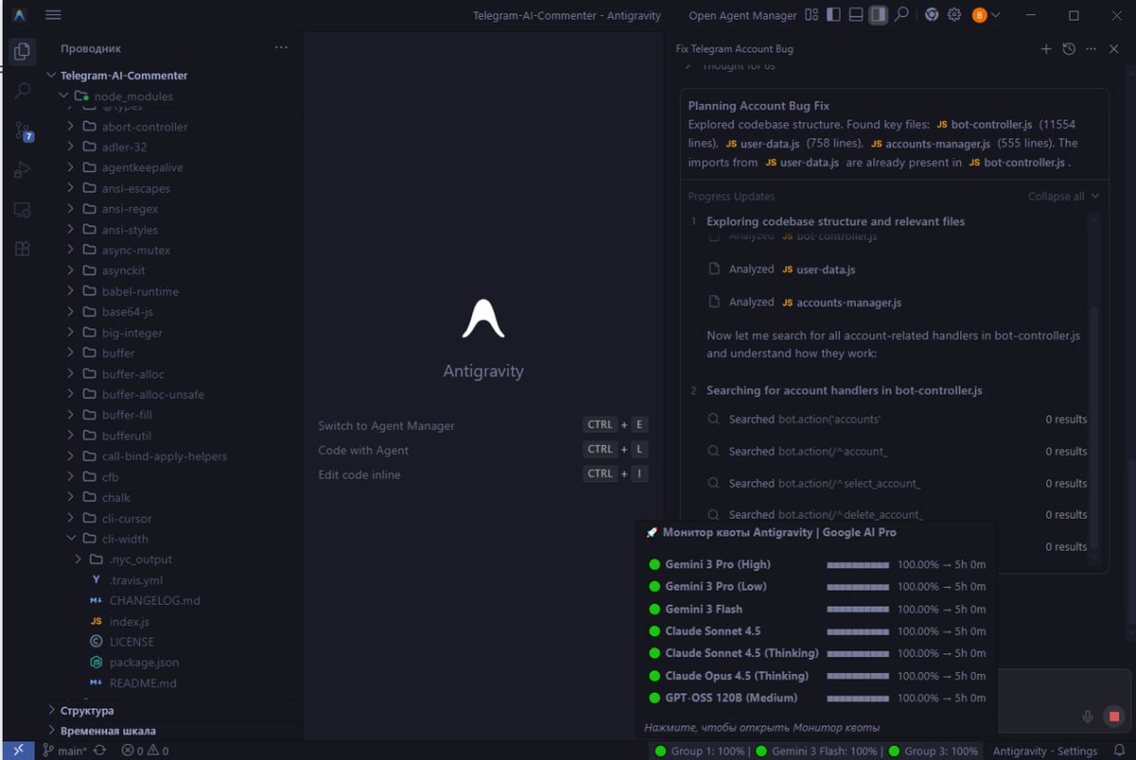This screenshot has height=760, width=1136.
Task: Open the Chrome browser icon in title bar
Action: point(932,15)
